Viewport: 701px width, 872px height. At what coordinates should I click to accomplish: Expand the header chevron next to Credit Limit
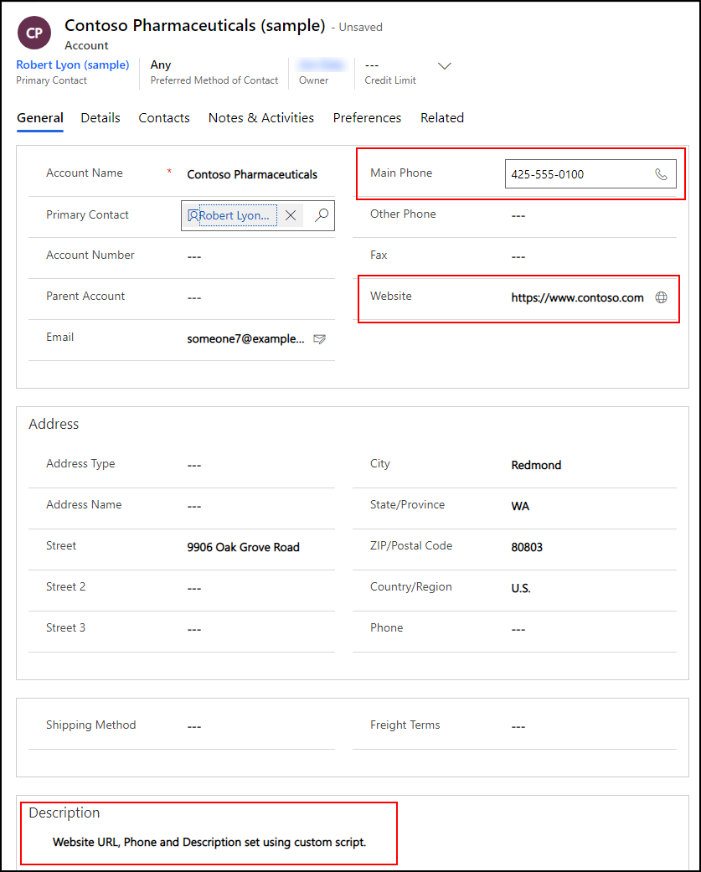445,66
